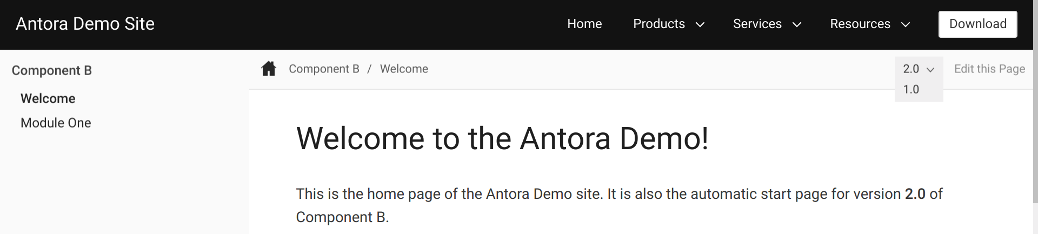Click the chevron arrow beside Products
Screen dimensions: 1038x234
[x=700, y=24]
